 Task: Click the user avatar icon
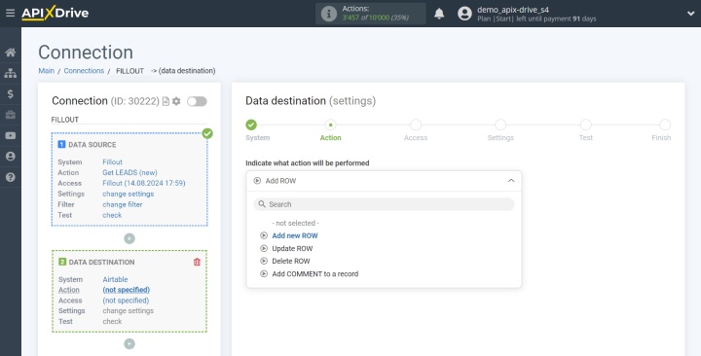click(464, 14)
